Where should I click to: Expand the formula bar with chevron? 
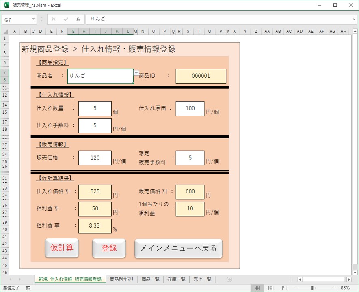[354, 19]
